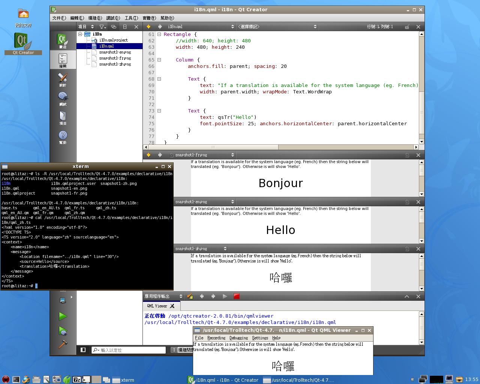Go back in the snapshot1-fr.png editor pane

[148, 155]
